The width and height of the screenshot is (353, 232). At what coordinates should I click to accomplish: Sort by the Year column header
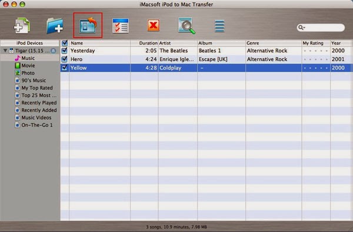tap(341, 43)
